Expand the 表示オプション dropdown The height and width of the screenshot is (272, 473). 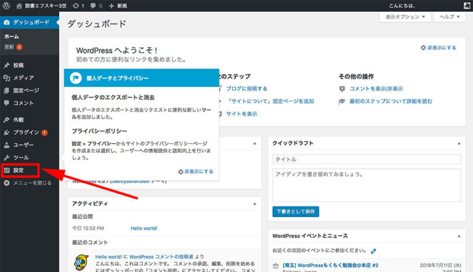tap(405, 17)
